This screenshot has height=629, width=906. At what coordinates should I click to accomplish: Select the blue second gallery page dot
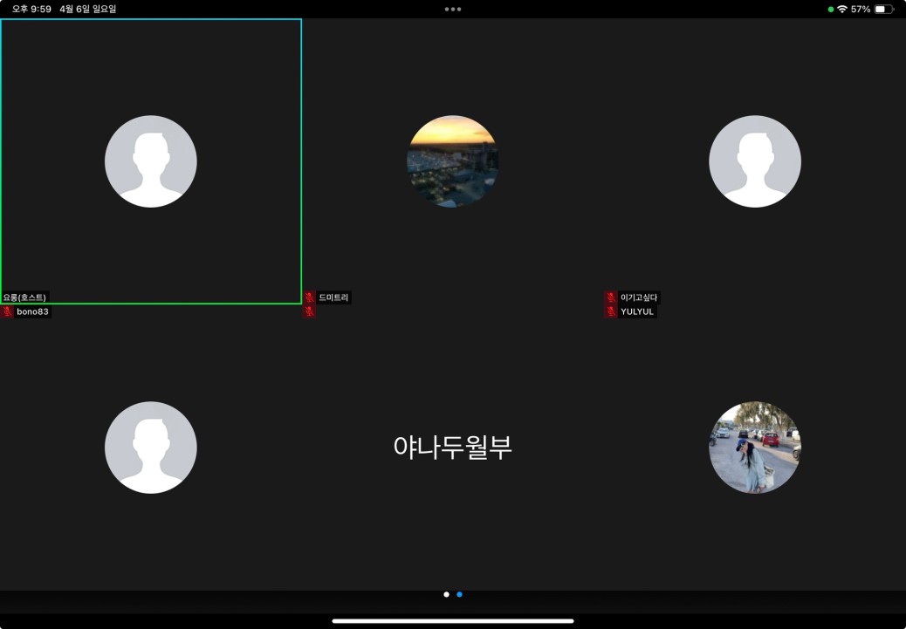pos(459,594)
